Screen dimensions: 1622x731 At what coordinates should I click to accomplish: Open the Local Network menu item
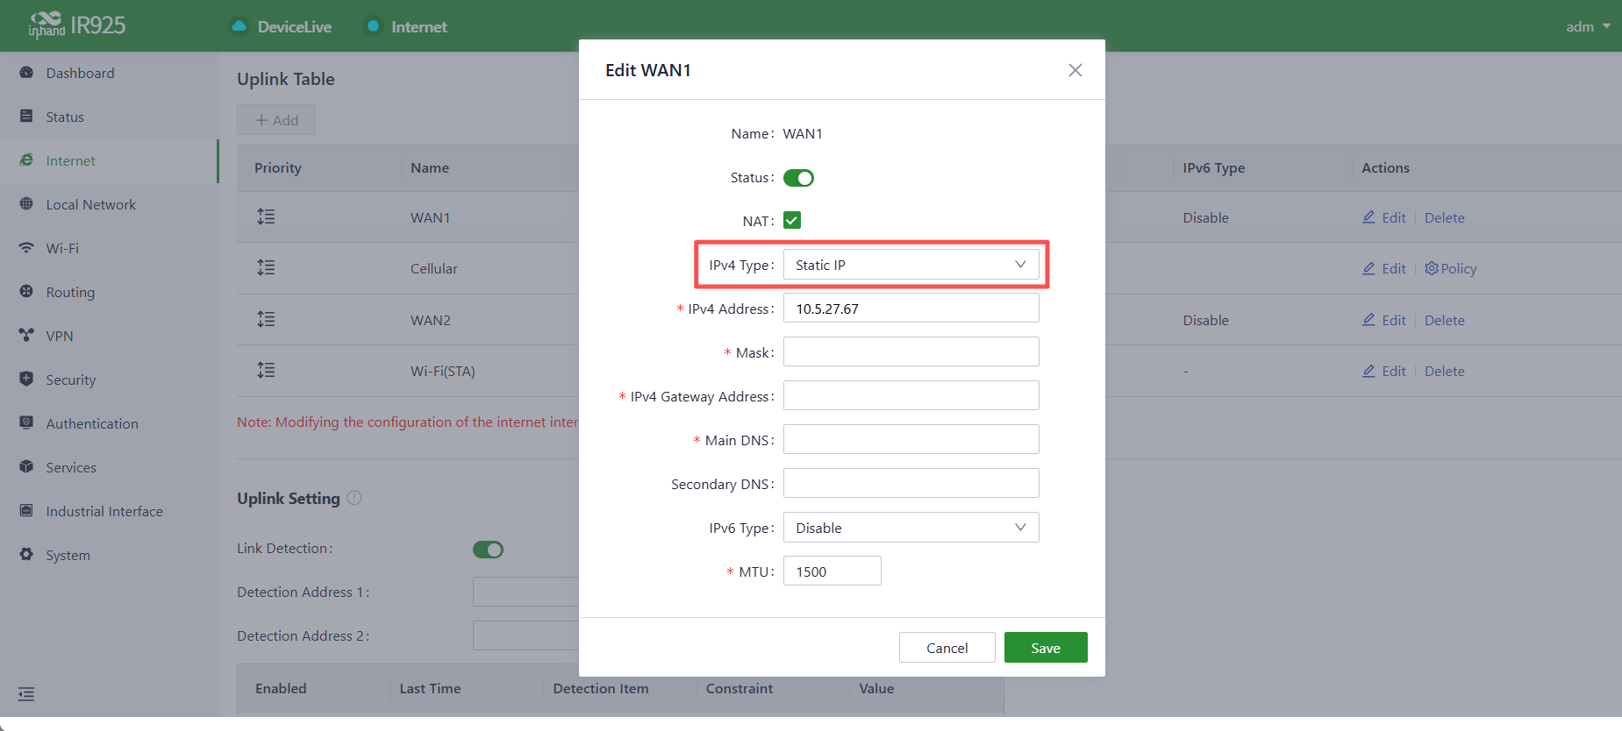109,204
